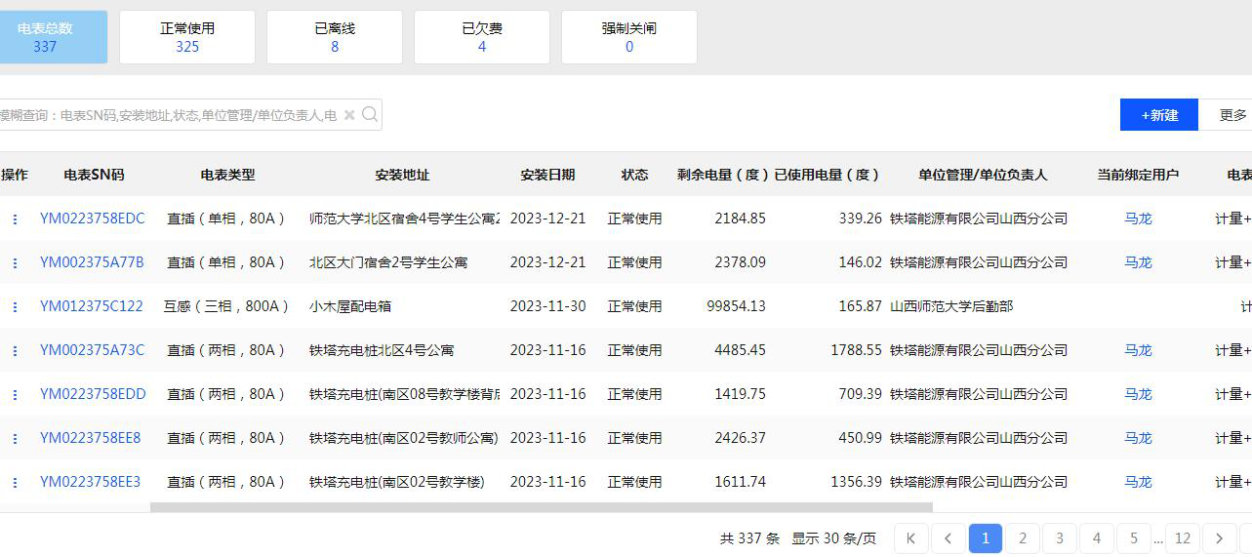Clear the fuzzy search field with the X icon
This screenshot has width=1252, height=557.
[x=349, y=115]
